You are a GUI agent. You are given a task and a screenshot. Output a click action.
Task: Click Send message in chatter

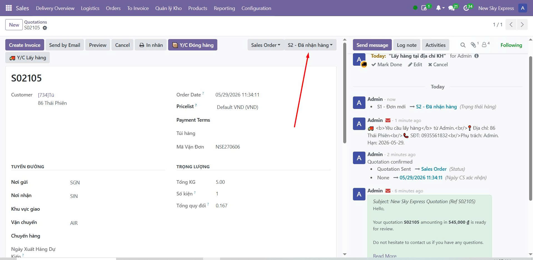372,45
